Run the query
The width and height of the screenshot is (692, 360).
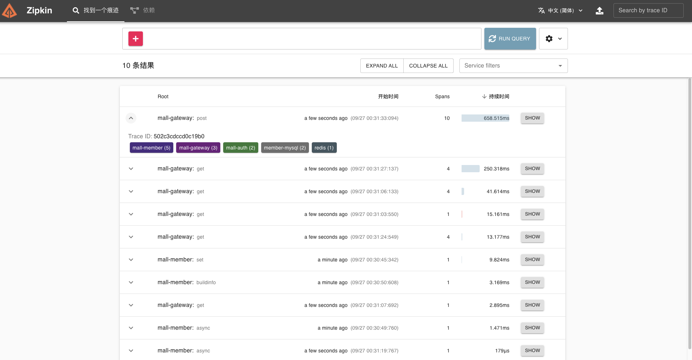click(x=510, y=39)
